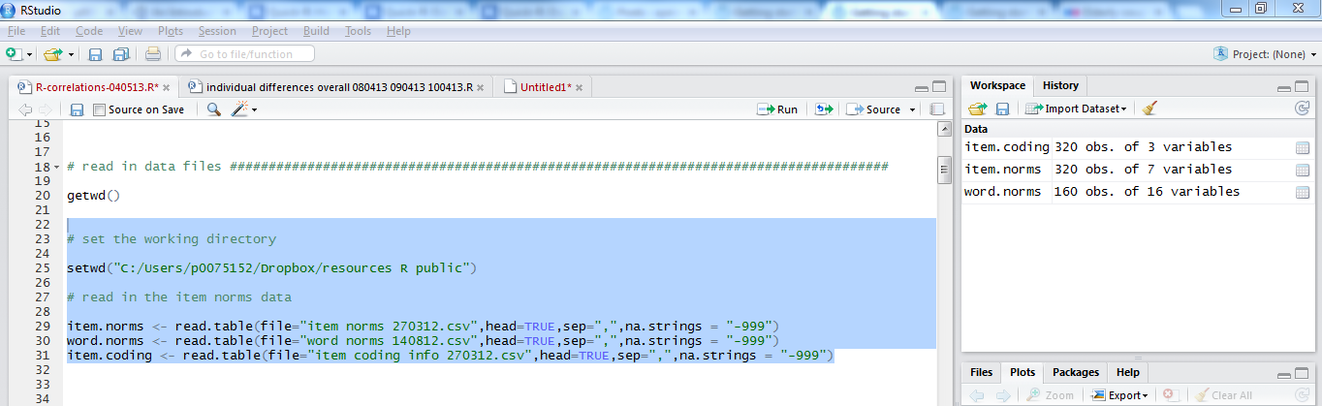1322x406 pixels.
Task: Open the Source button dropdown arrow
Action: click(912, 109)
